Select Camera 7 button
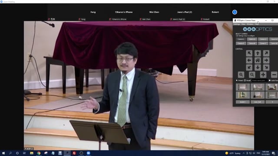This screenshot has width=278, height=156. (x=263, y=43)
